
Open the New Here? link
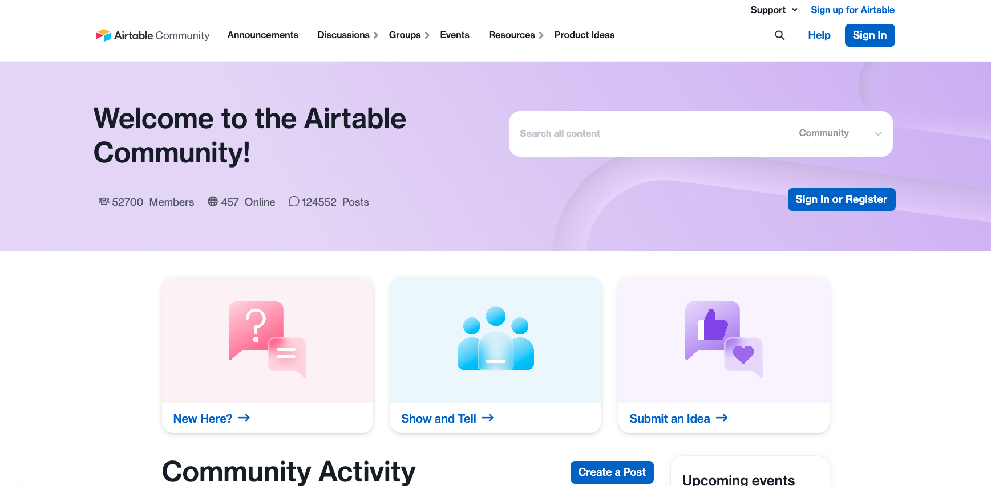tap(203, 419)
